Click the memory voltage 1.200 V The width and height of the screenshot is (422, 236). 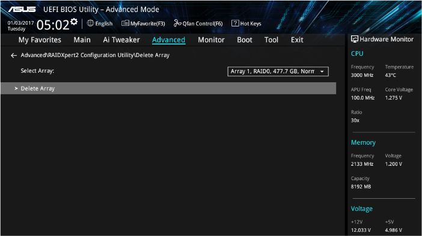pyautogui.click(x=394, y=164)
